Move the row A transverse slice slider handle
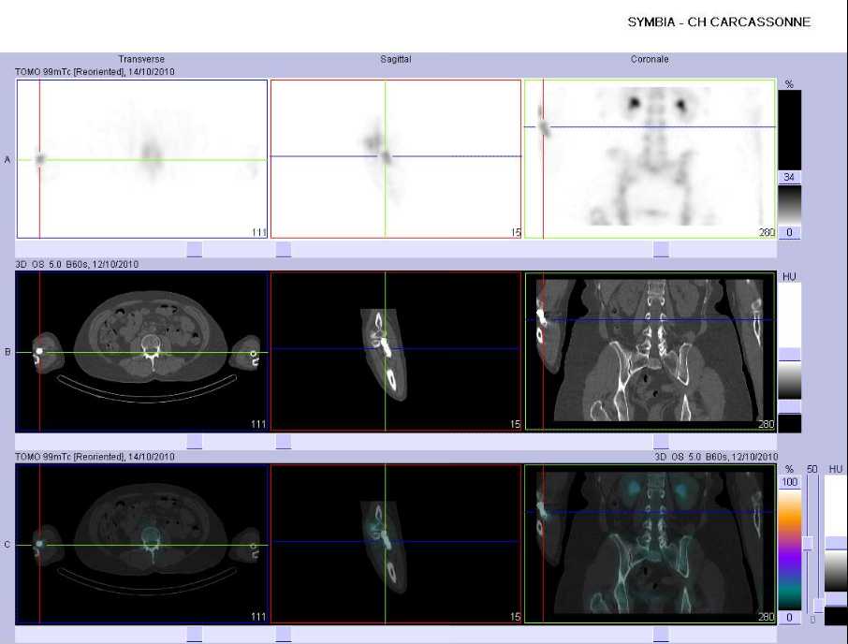The image size is (848, 644). tap(194, 249)
